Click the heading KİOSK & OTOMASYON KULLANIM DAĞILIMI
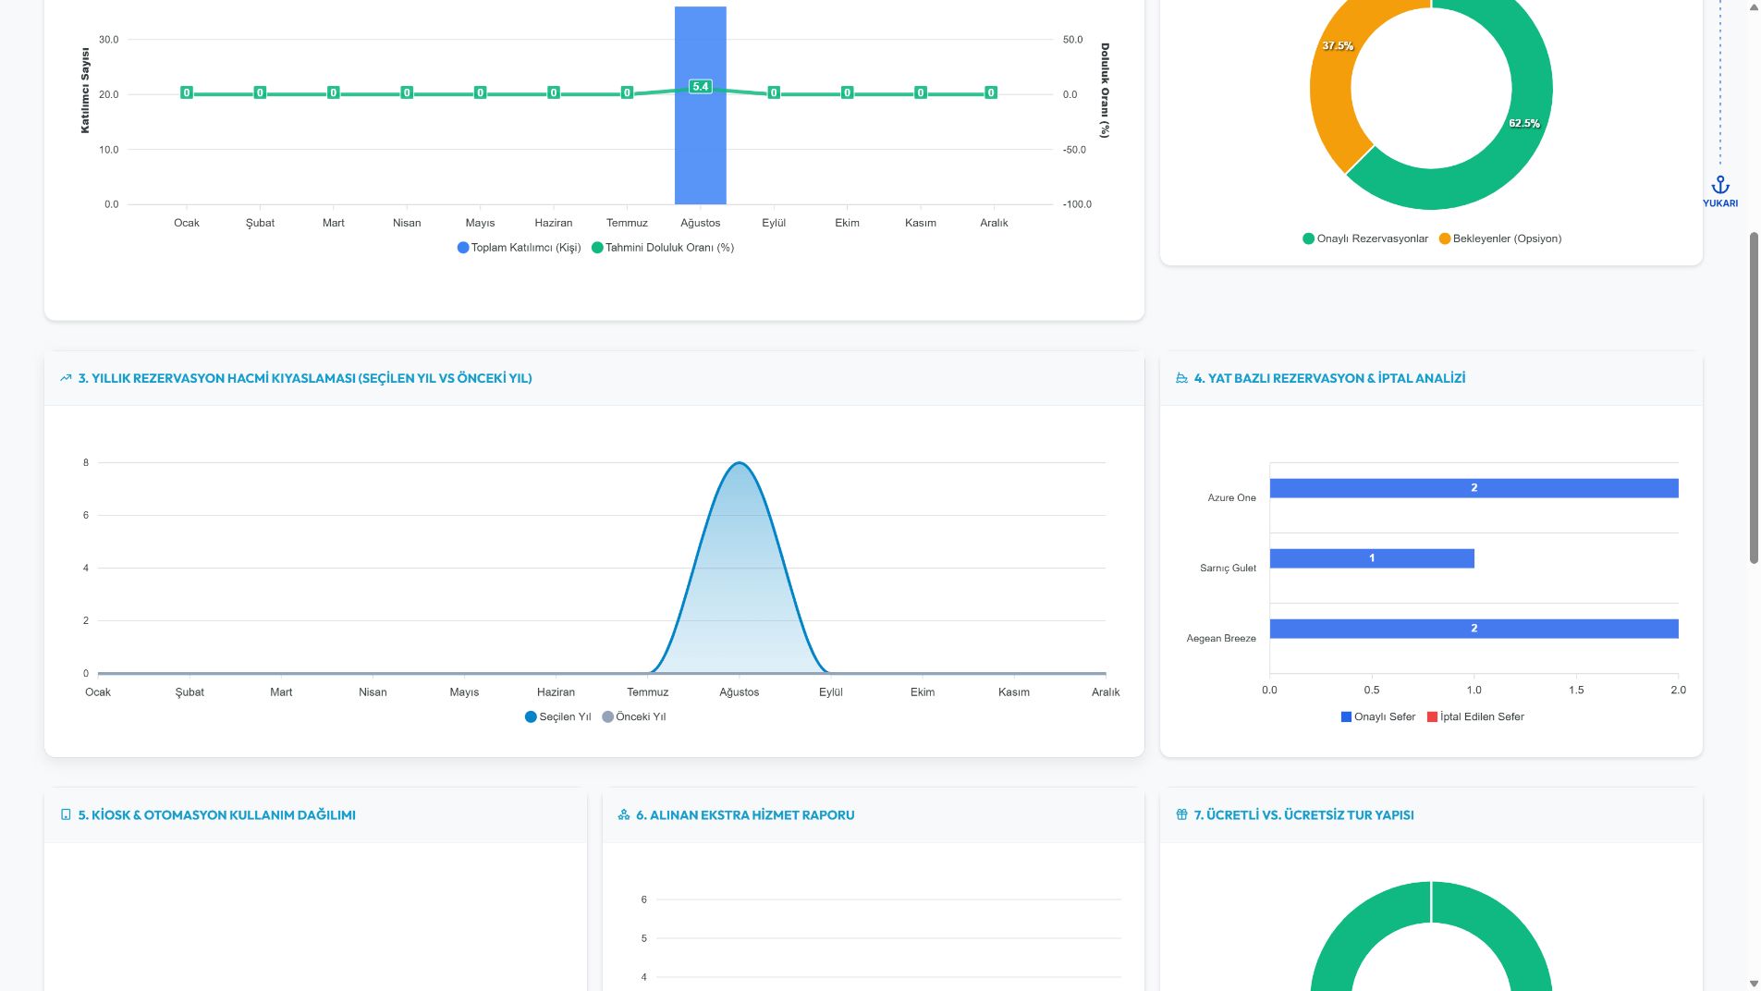Viewport: 1761px width, 991px height. point(217,814)
